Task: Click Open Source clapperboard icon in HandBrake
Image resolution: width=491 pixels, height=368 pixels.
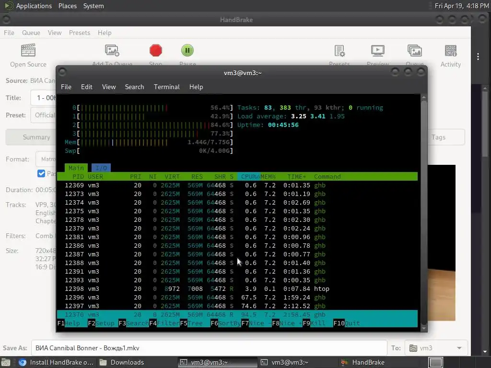Action: [x=28, y=50]
